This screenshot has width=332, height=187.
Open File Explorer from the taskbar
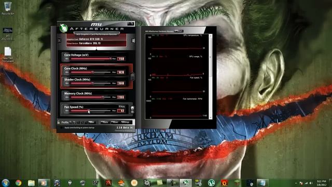[31, 183]
